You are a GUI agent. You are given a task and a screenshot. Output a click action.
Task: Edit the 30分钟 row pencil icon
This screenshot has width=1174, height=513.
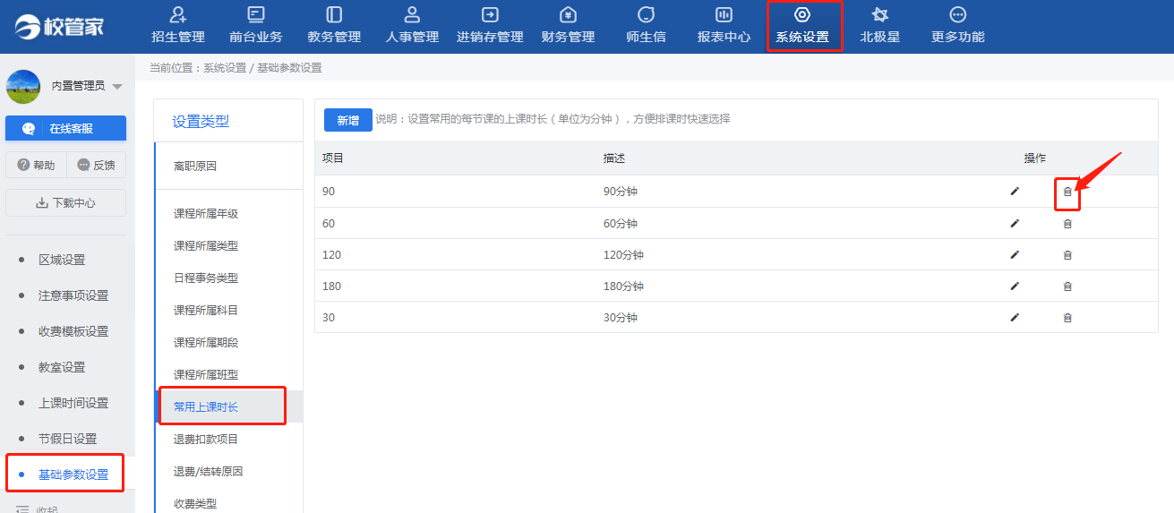coord(1015,318)
